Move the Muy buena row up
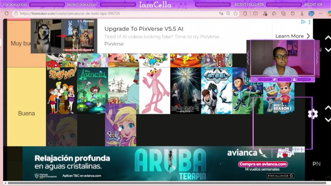This screenshot has height=186, width=331. coord(327,38)
